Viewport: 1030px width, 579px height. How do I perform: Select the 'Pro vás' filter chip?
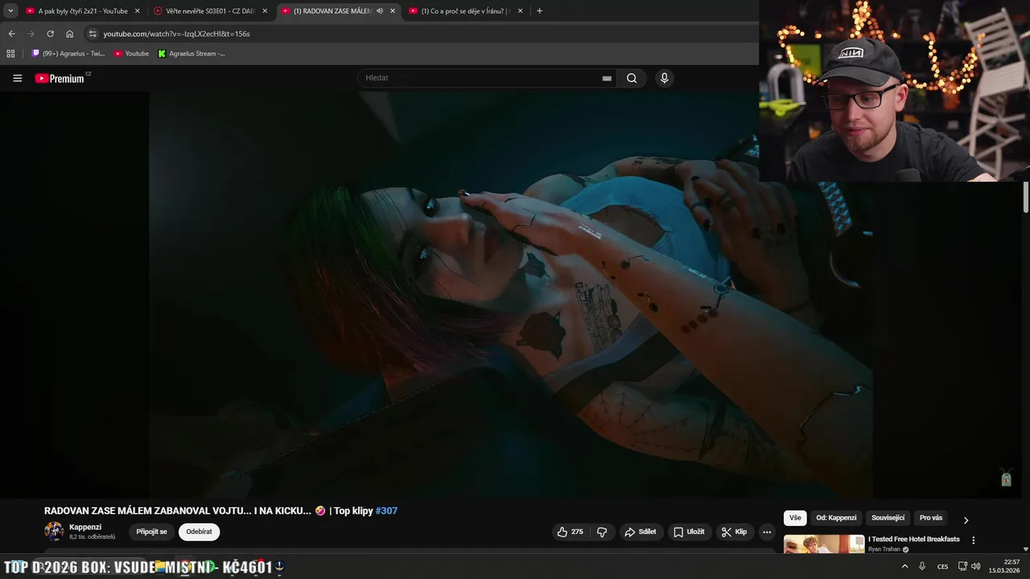tap(931, 518)
